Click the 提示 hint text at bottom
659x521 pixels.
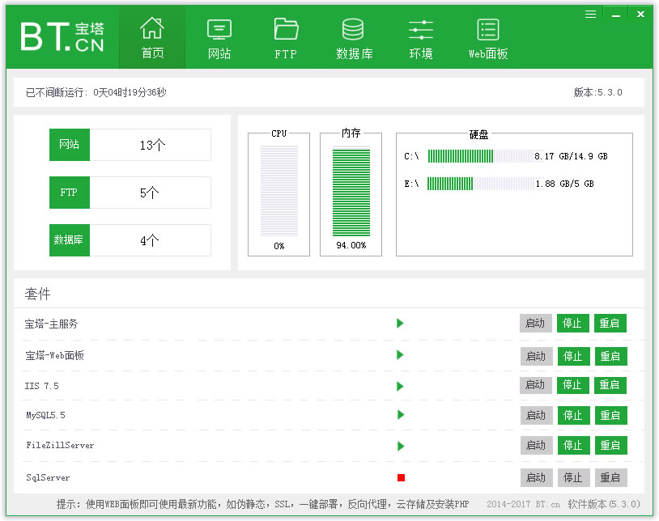pos(262,504)
